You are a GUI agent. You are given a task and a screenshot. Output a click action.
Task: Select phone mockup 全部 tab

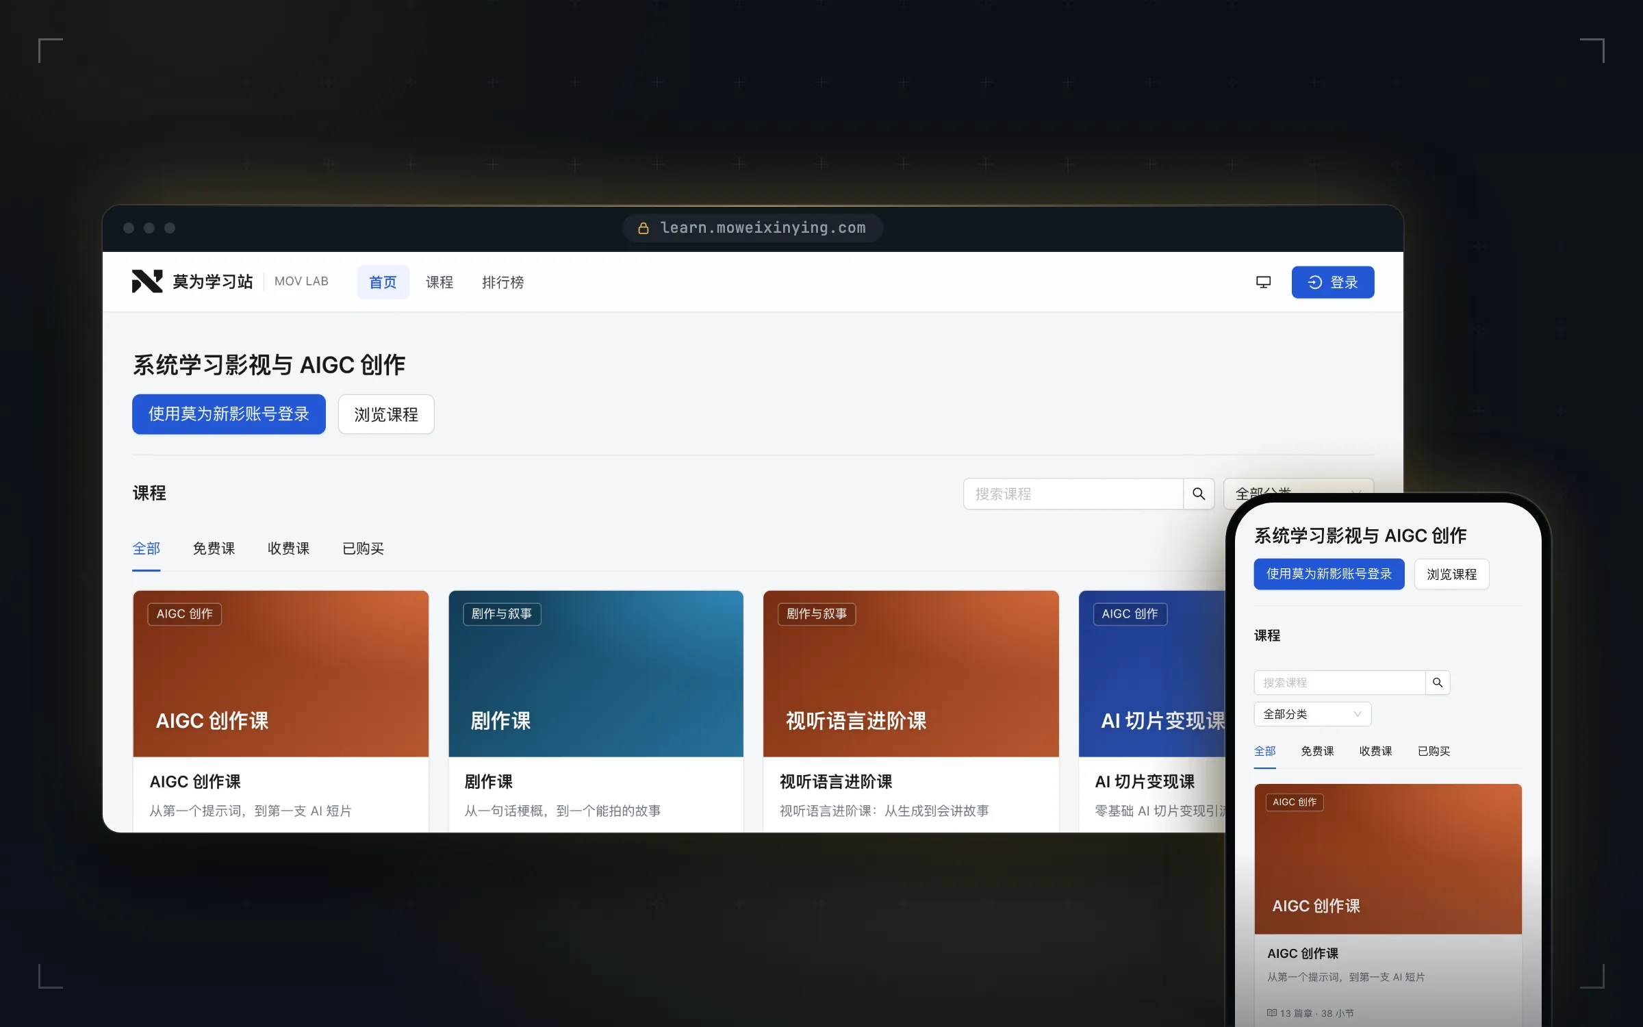[x=1264, y=751]
